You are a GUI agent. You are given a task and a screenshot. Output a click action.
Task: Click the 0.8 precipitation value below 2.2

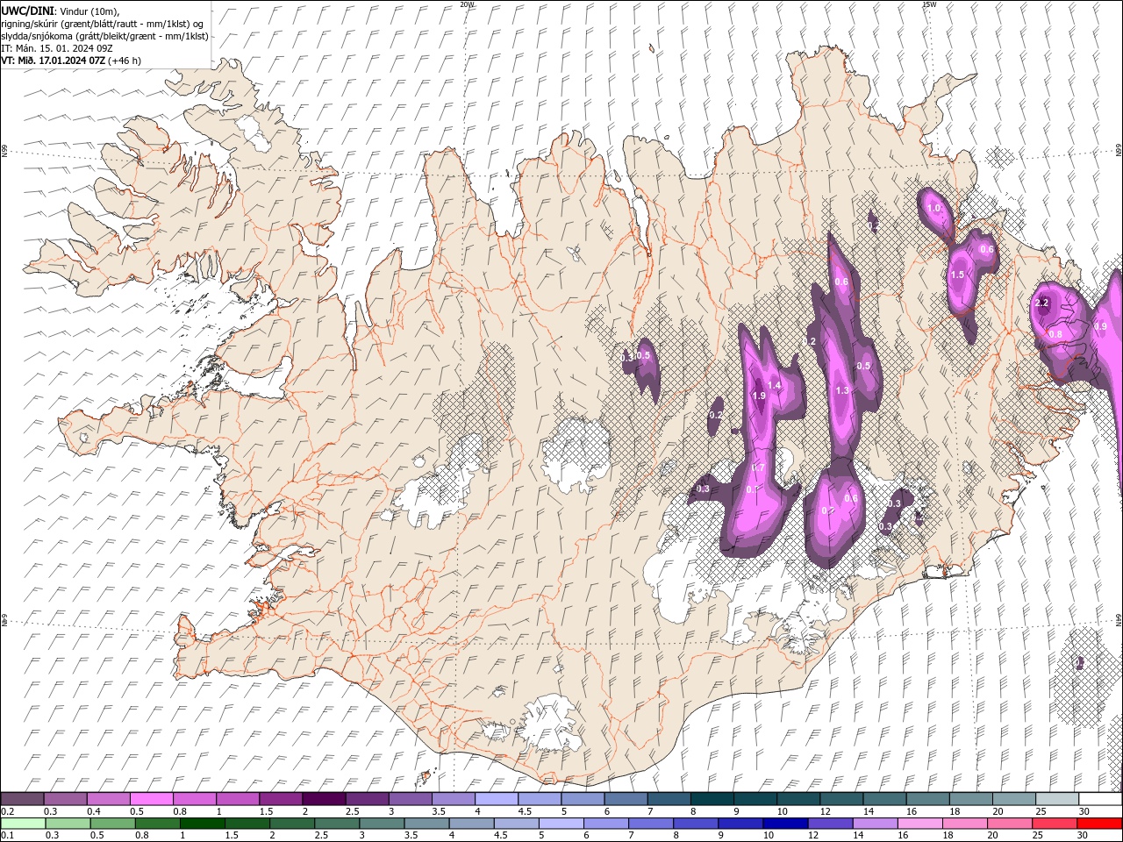[x=1055, y=334]
